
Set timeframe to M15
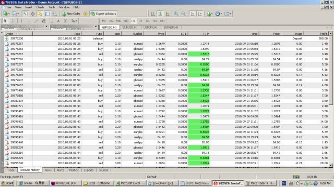click(118, 21)
